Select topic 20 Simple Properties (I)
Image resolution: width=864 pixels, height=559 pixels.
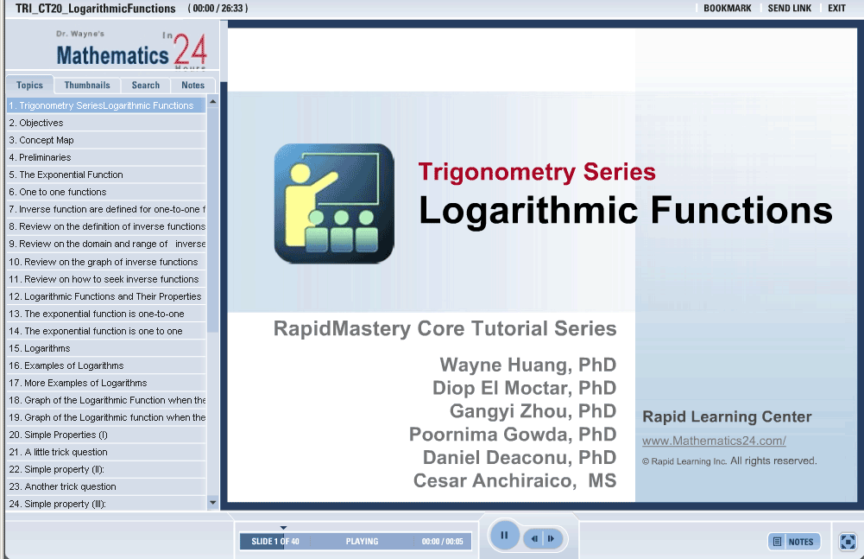pyautogui.click(x=106, y=435)
